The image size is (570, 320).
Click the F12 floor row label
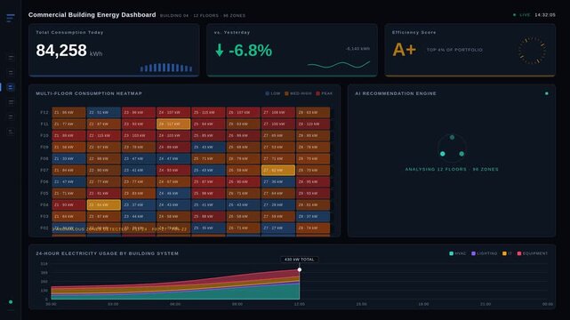[x=44, y=112]
